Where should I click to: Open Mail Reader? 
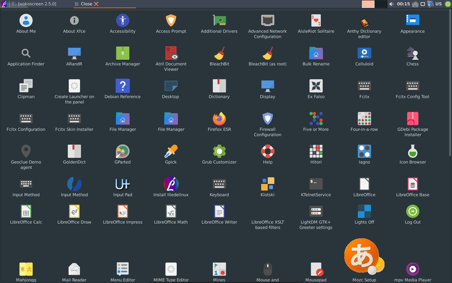74,272
